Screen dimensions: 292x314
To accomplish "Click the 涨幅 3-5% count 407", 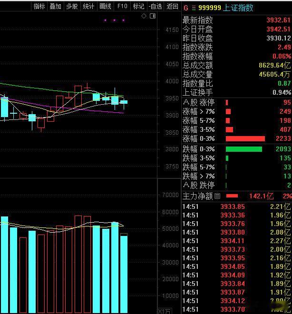I will 285,129.
